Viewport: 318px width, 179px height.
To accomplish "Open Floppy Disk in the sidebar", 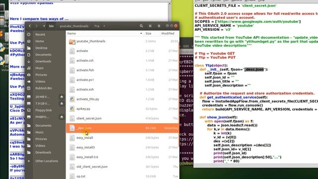I will point(43,110).
